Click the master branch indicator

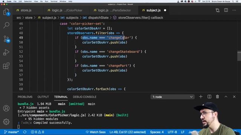(x=11, y=132)
